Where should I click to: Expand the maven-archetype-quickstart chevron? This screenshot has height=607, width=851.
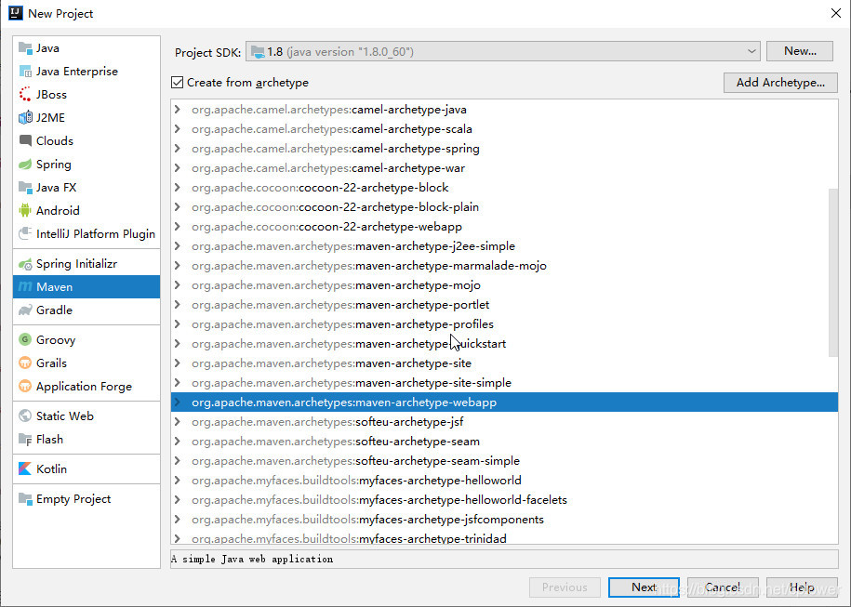pos(178,344)
